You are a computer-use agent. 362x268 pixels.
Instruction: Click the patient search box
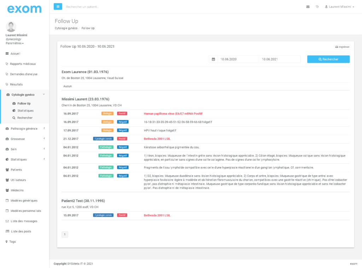click(106, 7)
